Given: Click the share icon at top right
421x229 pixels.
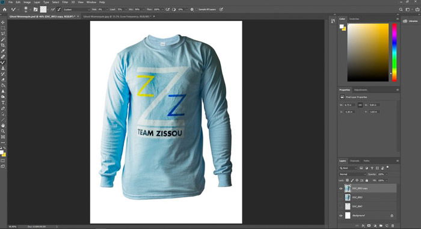Looking at the screenshot, I should (x=417, y=10).
